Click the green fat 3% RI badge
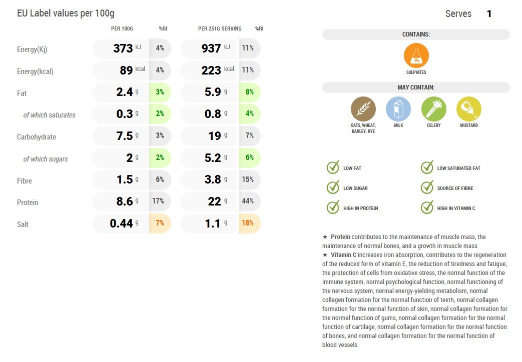The height and width of the screenshot is (362, 522). tap(160, 92)
